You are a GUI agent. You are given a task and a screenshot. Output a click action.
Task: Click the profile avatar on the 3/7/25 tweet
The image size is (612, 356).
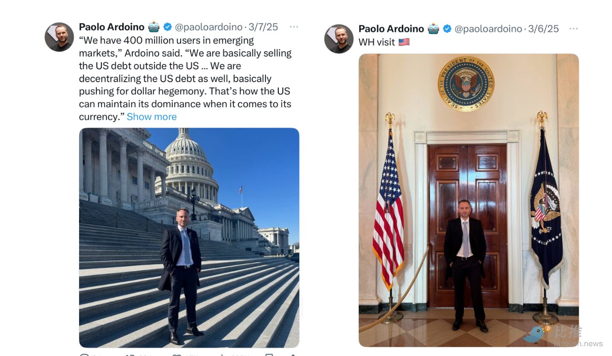pos(59,37)
